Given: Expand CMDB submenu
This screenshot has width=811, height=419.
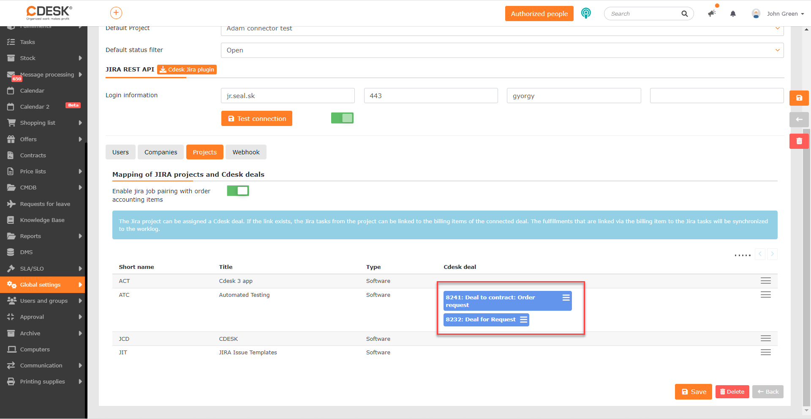Looking at the screenshot, I should (x=80, y=188).
